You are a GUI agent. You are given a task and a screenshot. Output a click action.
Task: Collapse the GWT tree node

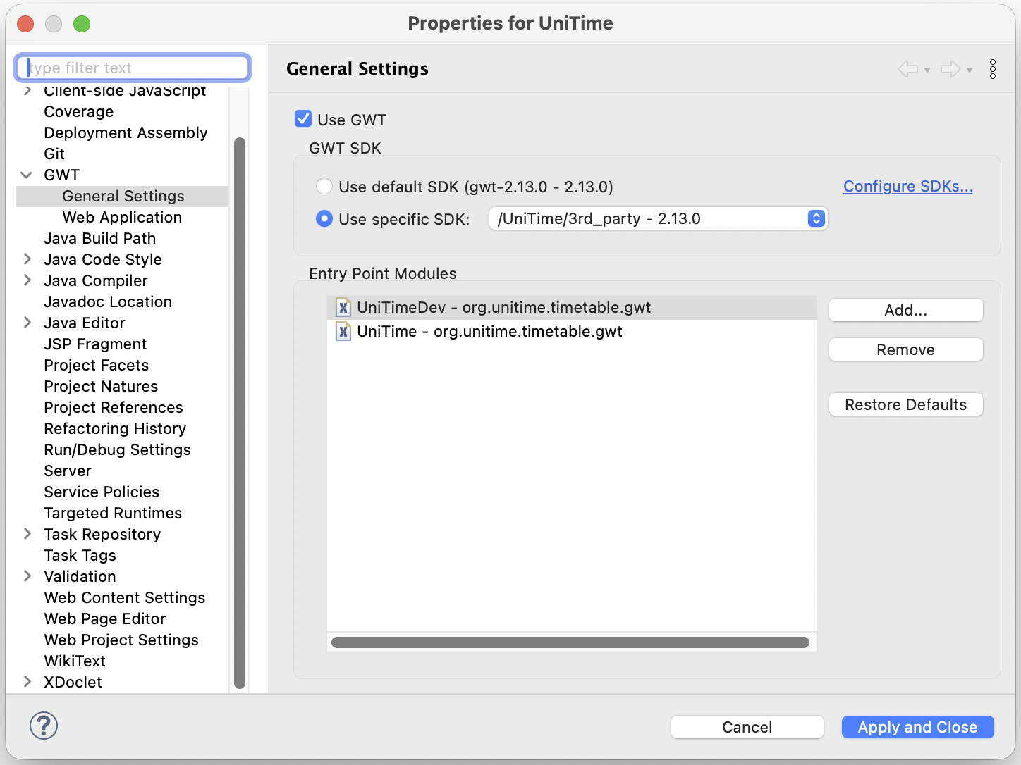tap(27, 175)
